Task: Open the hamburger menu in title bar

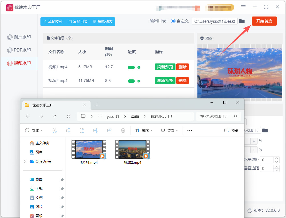Action: click(x=243, y=7)
